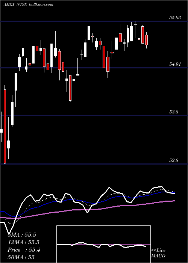Click the 12MA : 55.5 reading
188x263 pixels.
[23, 242]
